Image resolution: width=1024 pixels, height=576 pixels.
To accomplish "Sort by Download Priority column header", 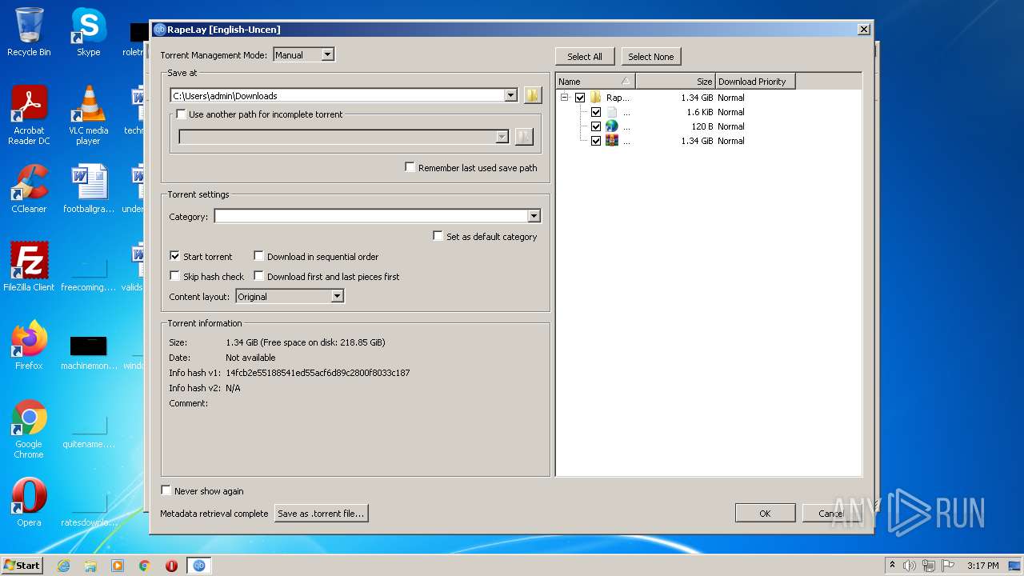I will (755, 81).
